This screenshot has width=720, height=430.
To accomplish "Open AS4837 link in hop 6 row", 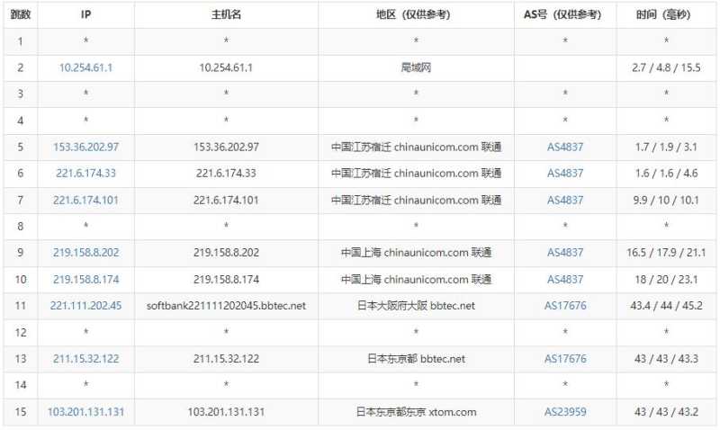I will point(565,174).
